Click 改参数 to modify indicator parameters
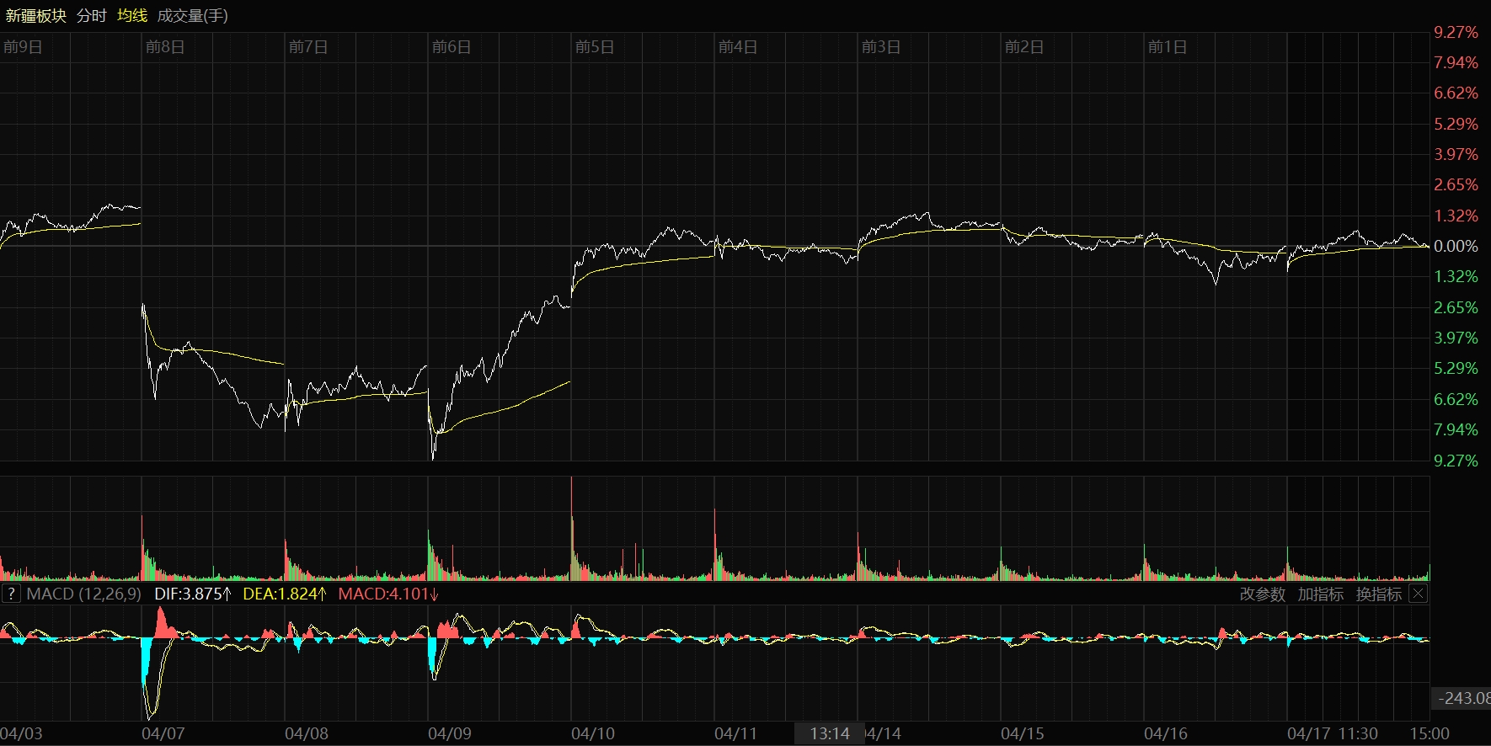 click(x=1262, y=594)
